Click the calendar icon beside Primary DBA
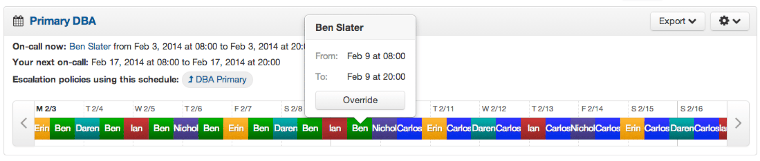This screenshot has height=161, width=760. click(x=18, y=21)
